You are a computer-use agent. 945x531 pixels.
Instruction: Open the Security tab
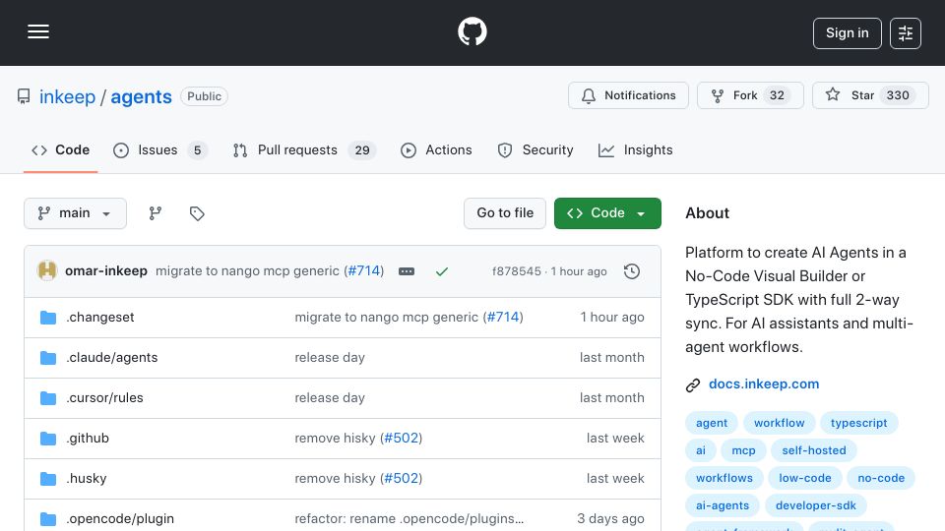535,149
